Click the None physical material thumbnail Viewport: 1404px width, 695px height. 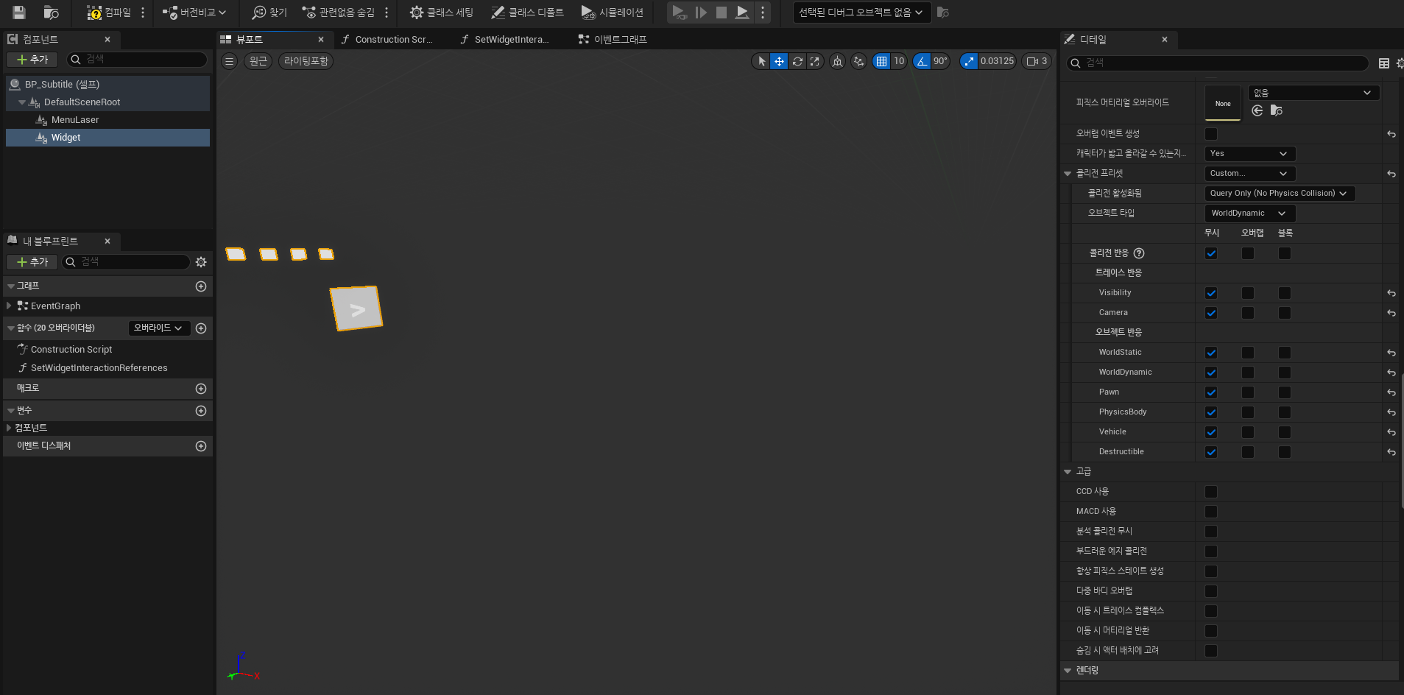click(1223, 103)
